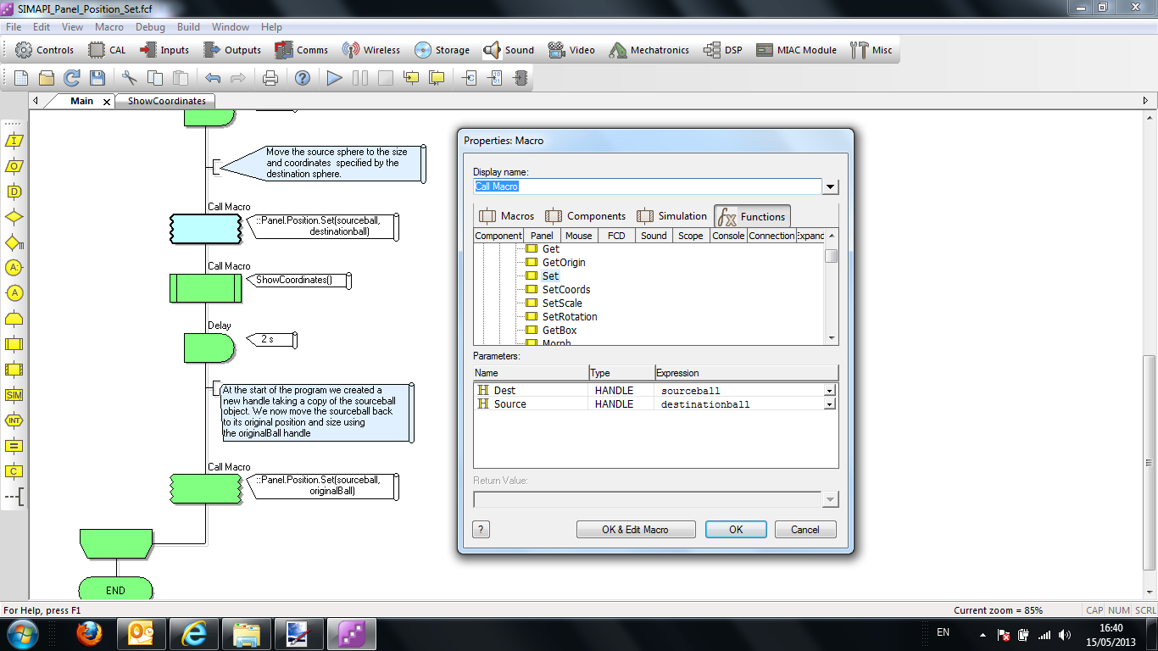Open the Wireless component category
This screenshot has width=1158, height=651.
coord(371,50)
